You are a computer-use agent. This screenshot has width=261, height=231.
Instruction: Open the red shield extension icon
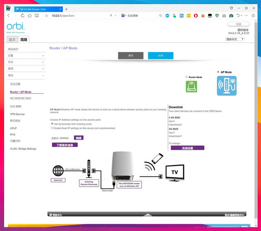(196, 16)
